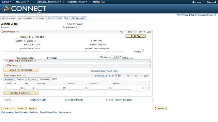Click the icon beside Personalize Page
This screenshot has width=218, height=122.
[215, 15]
